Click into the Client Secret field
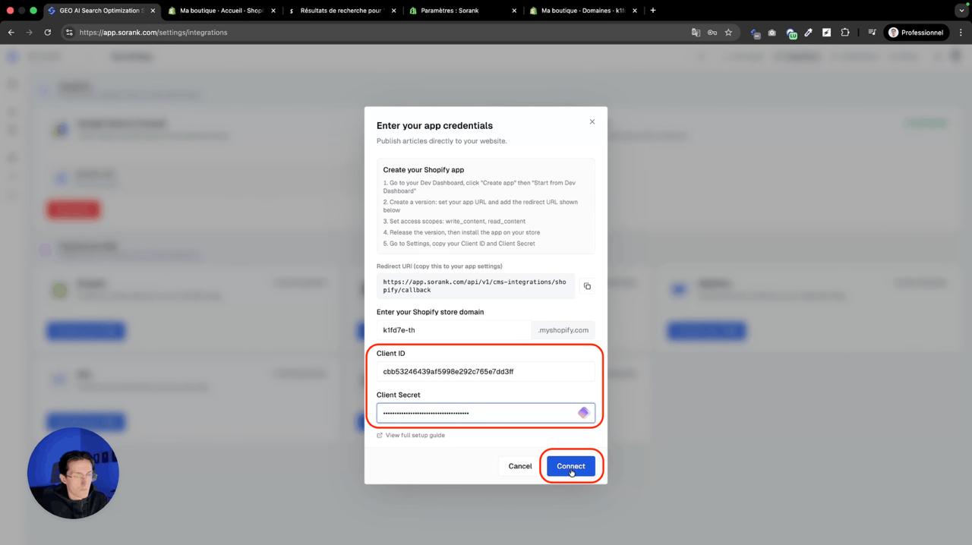This screenshot has width=972, height=545. coord(486,413)
